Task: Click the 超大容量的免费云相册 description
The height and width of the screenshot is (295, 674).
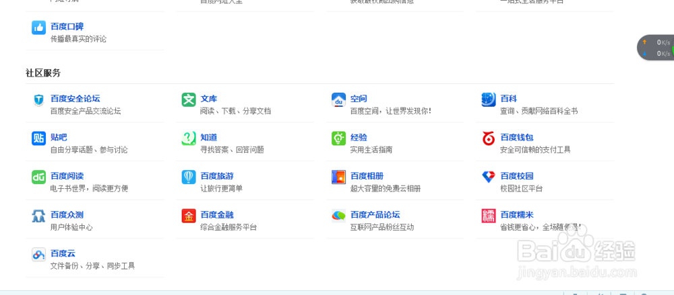Action: tap(386, 188)
